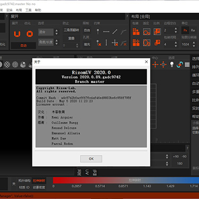Screen dimensions: 199x199
Task: Click the orange U unfold icon
Action: 17,34
